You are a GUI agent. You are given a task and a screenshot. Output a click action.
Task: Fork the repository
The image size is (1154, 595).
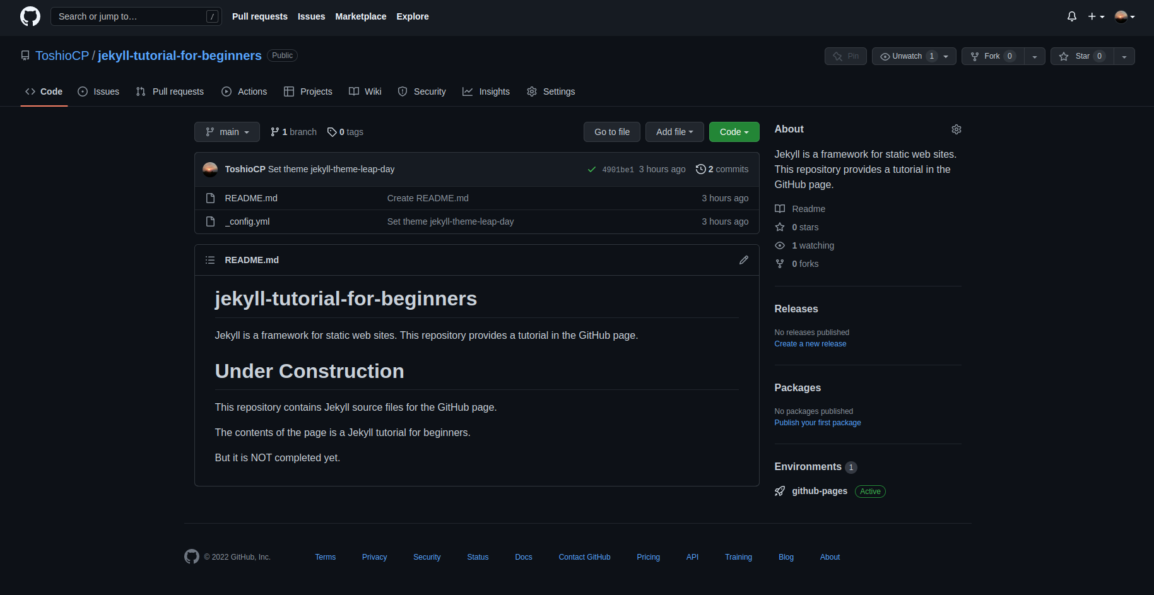click(x=992, y=56)
